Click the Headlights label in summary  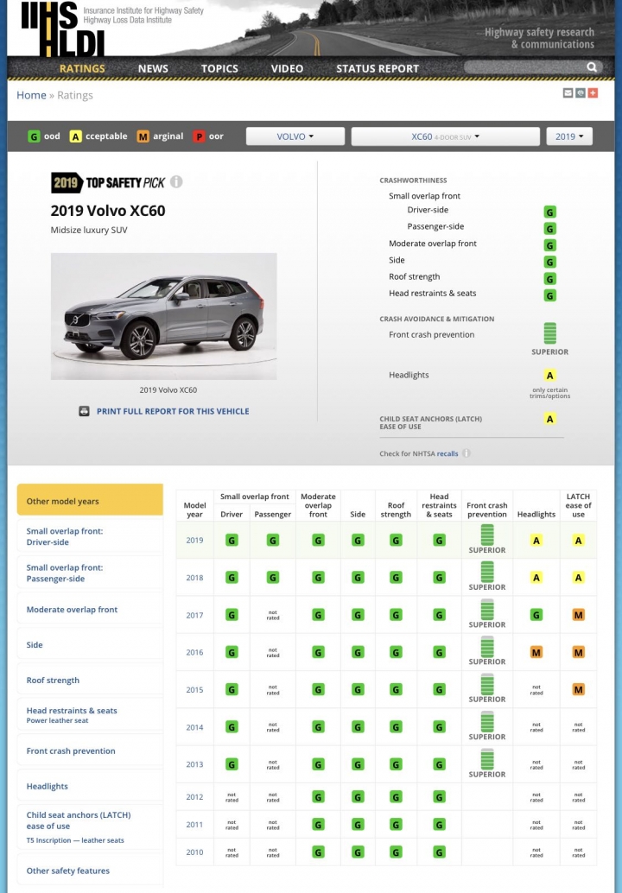coord(409,376)
